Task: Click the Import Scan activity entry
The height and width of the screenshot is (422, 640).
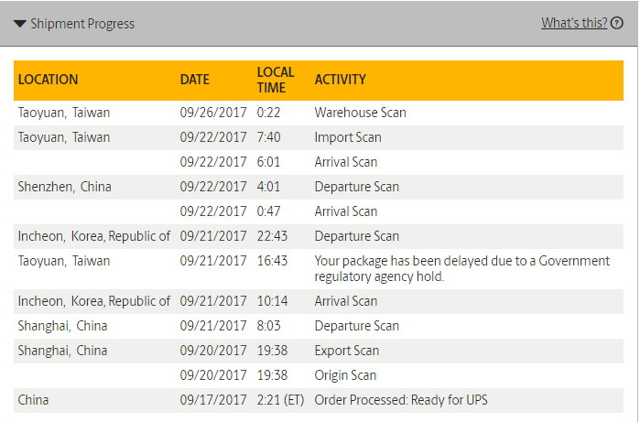Action: (x=348, y=137)
